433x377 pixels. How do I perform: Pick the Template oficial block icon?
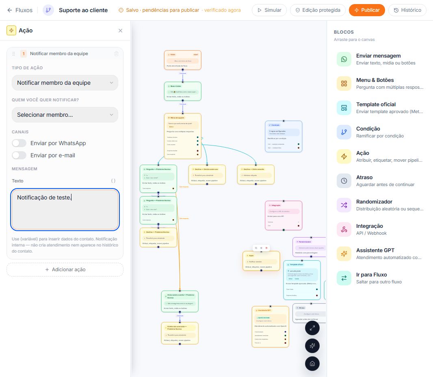pyautogui.click(x=344, y=108)
